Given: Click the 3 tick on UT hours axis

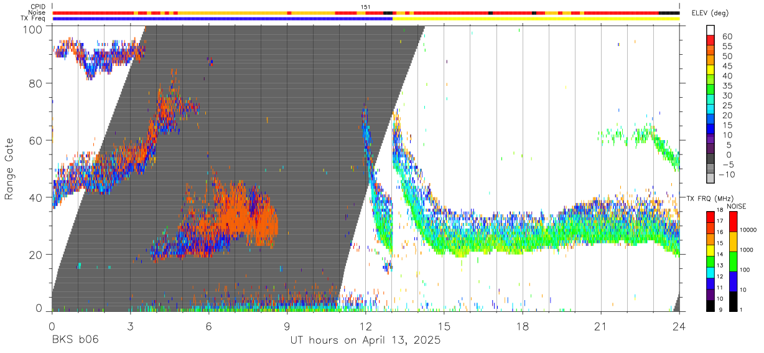Looking at the screenshot, I should coord(130,327).
